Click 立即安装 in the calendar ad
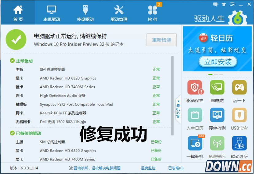 coord(218,61)
